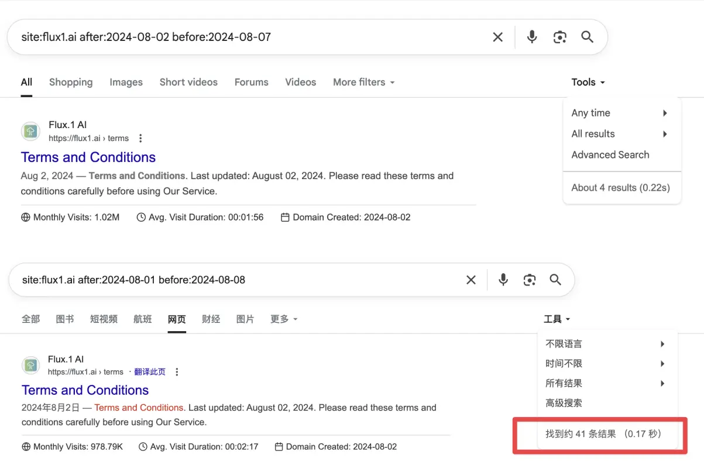The height and width of the screenshot is (468, 704).
Task: Select the All tab
Action: [x=26, y=82]
